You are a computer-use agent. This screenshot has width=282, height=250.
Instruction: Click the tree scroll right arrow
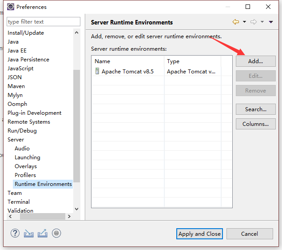69,216
